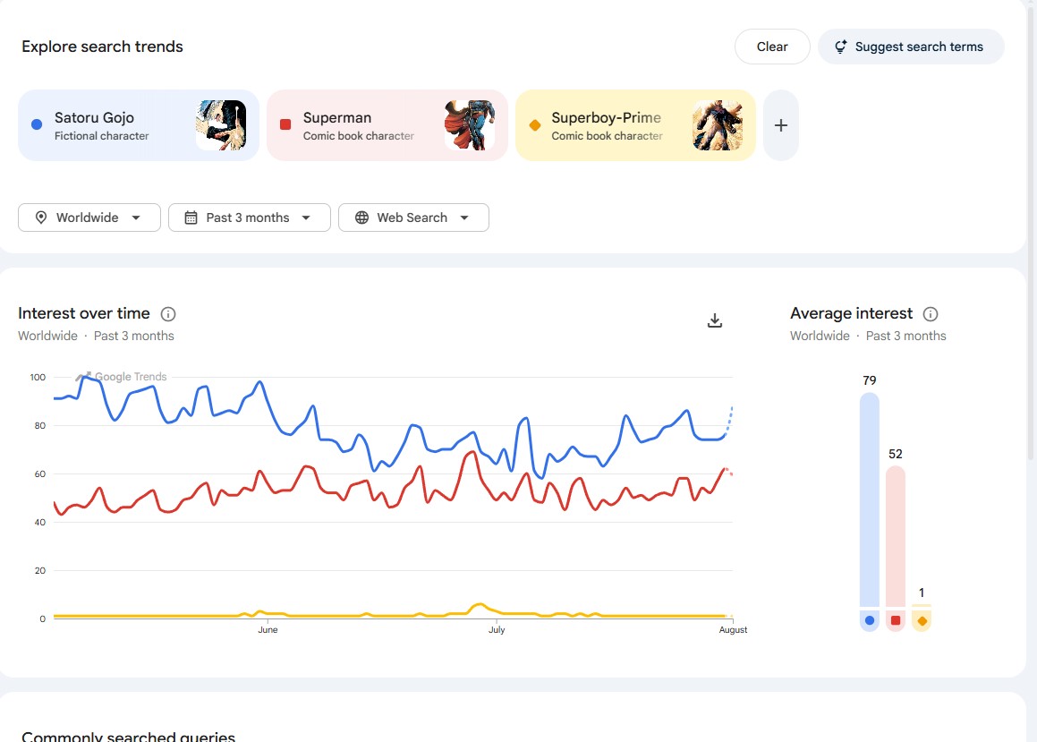
Task: Click the blue Satoru Gojo average bar
Action: tap(870, 499)
